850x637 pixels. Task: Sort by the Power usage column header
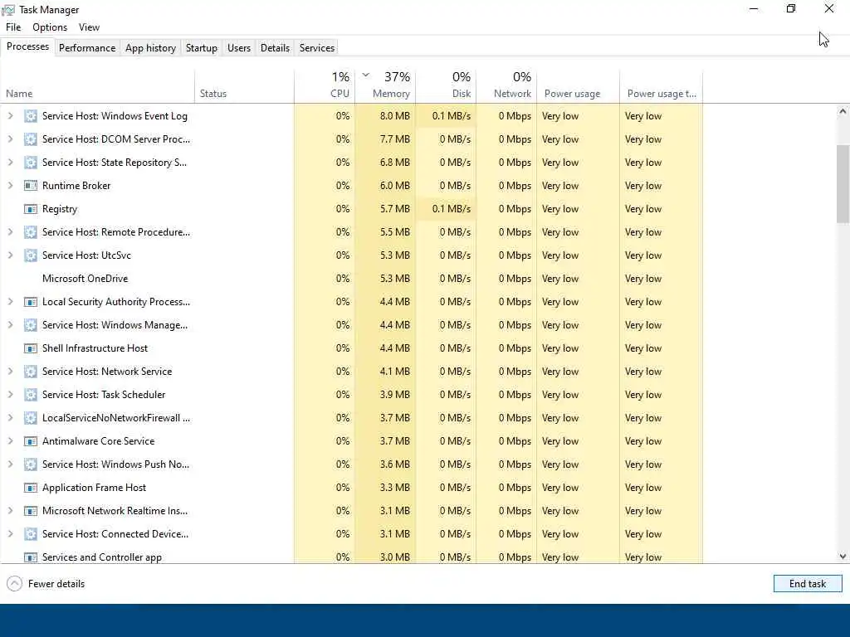578,86
